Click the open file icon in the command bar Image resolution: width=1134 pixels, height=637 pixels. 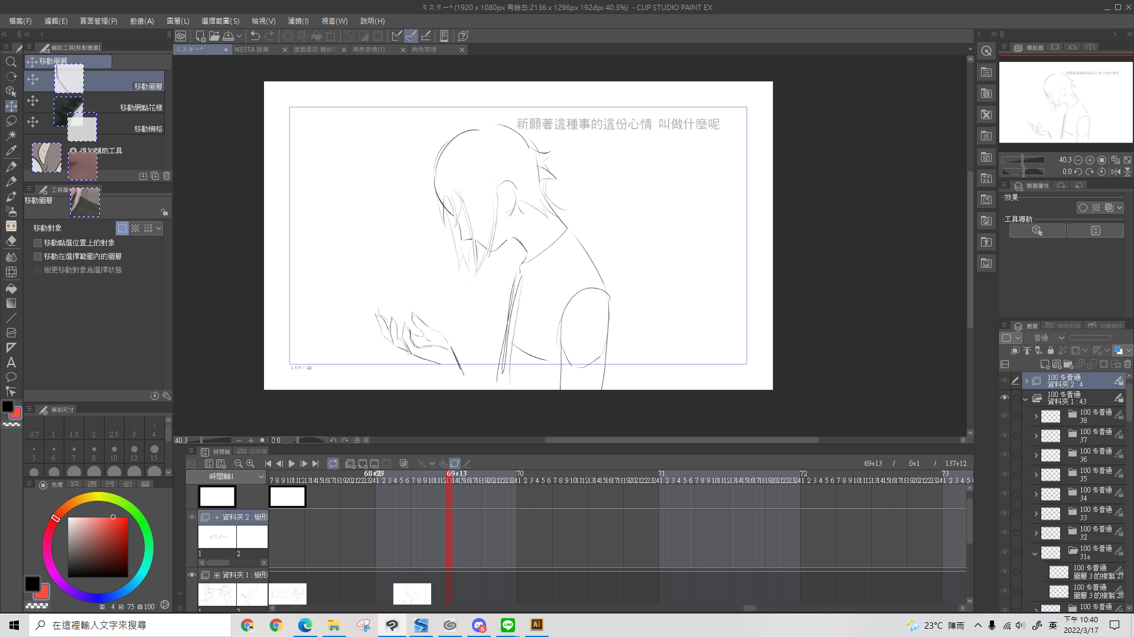point(214,36)
